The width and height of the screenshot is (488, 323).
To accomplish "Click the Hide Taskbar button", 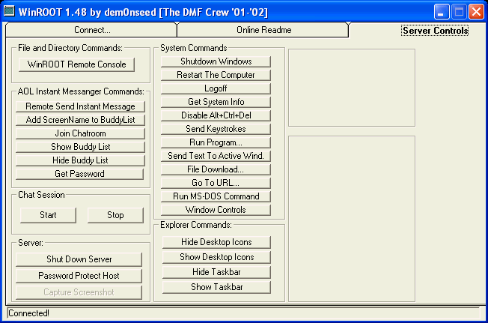I will [216, 272].
